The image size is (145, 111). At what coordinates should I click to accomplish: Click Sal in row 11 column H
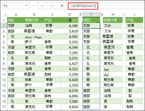tap(106, 75)
